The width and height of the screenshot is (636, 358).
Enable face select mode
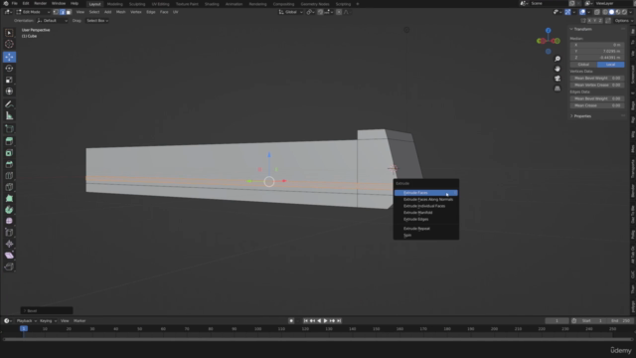(69, 12)
